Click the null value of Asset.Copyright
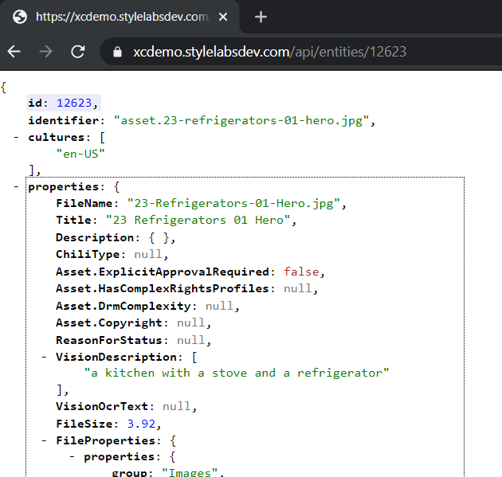The width and height of the screenshot is (502, 477). 190,323
